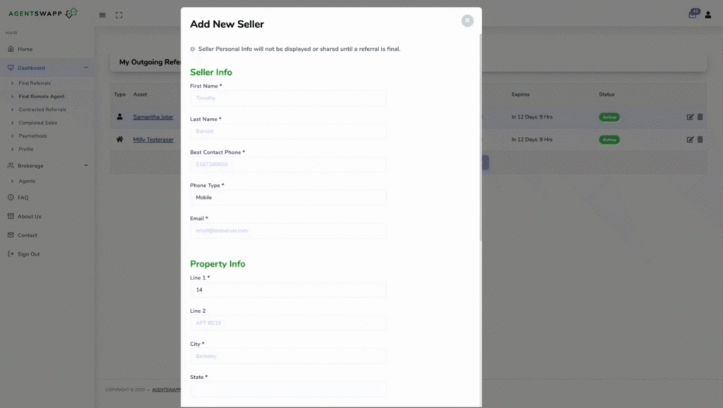The height and width of the screenshot is (408, 723).
Task: Click the City input field
Action: click(288, 356)
